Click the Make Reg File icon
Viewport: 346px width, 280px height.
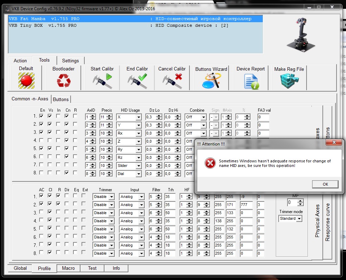click(289, 81)
